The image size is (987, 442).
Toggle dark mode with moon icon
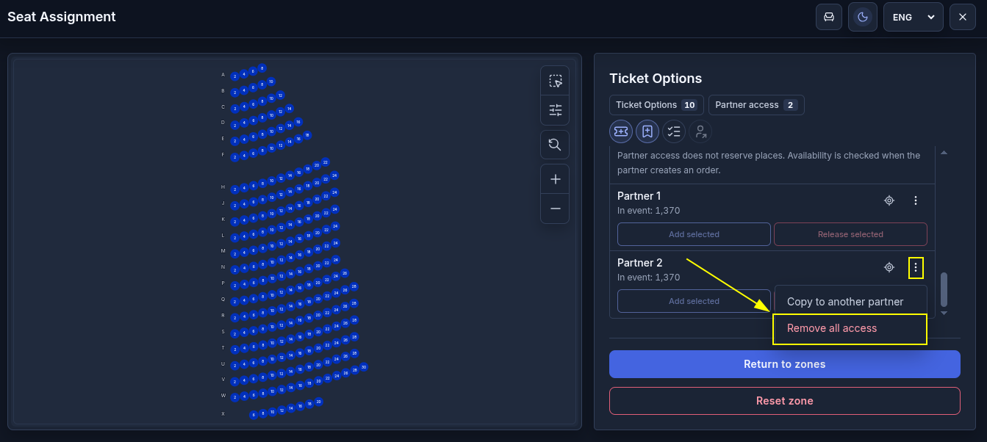(x=863, y=17)
